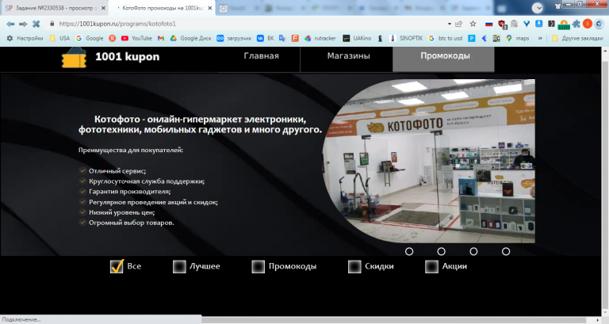Image resolution: width=609 pixels, height=324 pixels.
Task: Check the Скидки filter checkbox
Action: click(x=354, y=267)
